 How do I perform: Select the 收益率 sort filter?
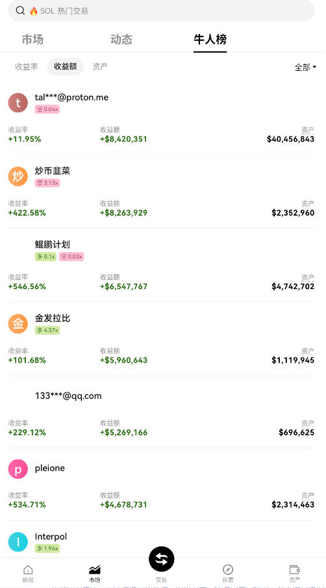pyautogui.click(x=27, y=66)
